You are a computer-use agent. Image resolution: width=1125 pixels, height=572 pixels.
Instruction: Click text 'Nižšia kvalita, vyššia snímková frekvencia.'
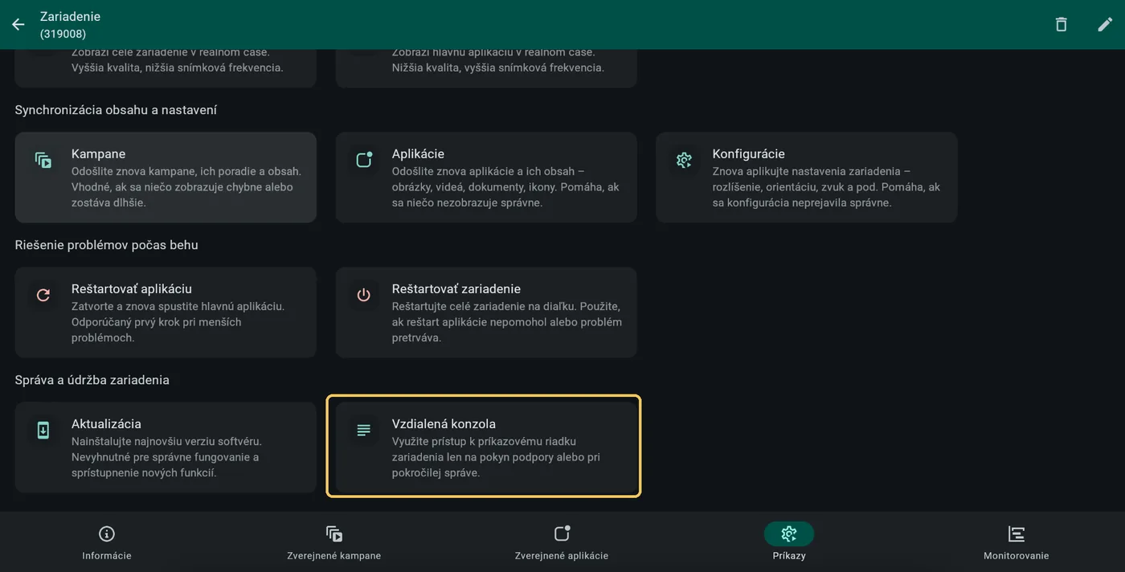[498, 67]
